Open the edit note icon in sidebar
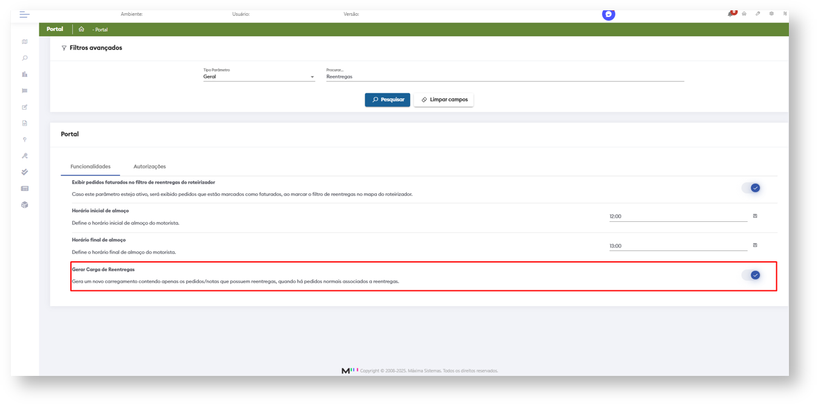Screen dimensions: 818x405 click(25, 107)
